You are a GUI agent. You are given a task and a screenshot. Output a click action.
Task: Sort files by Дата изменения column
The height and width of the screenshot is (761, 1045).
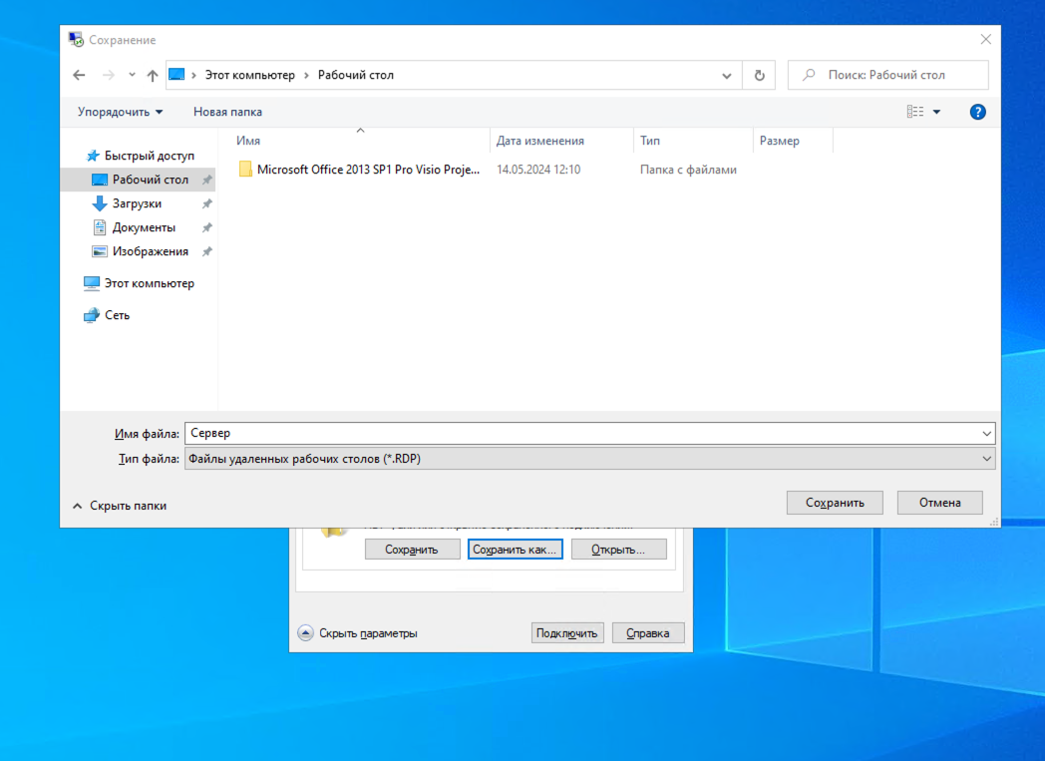click(x=540, y=141)
